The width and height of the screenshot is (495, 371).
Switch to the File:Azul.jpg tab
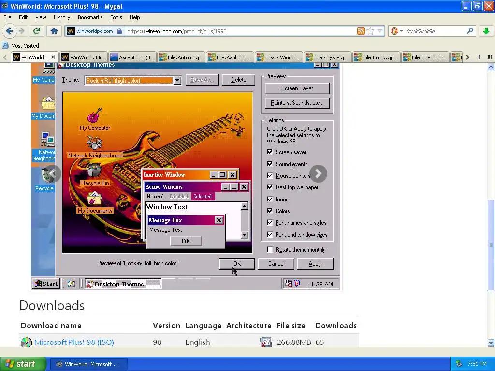230,57
